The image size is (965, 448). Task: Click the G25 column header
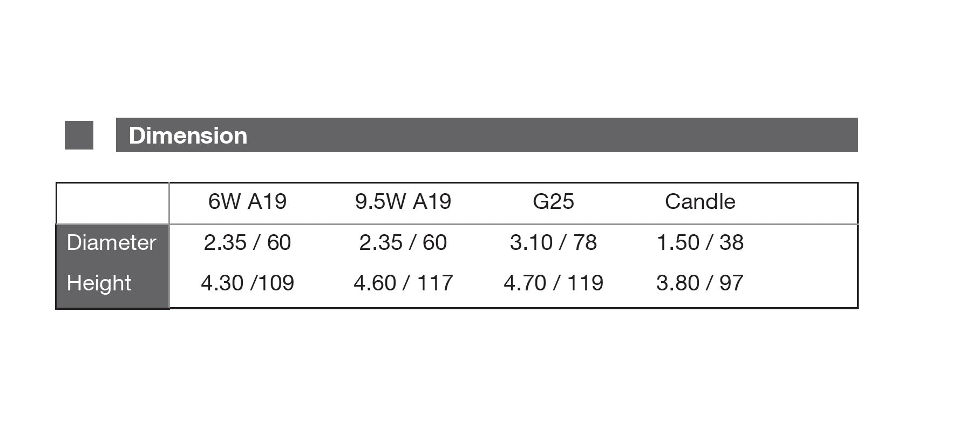pos(553,202)
